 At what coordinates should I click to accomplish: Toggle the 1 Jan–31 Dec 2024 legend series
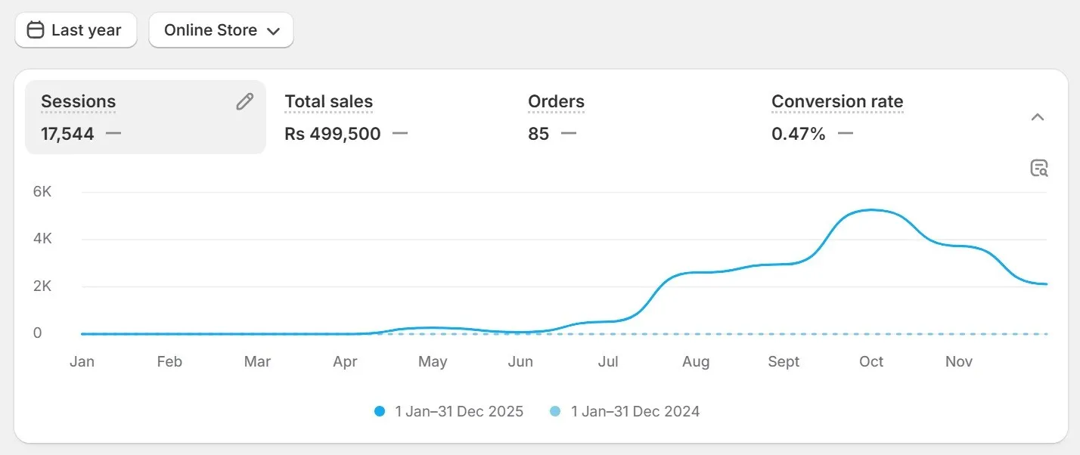tap(635, 412)
